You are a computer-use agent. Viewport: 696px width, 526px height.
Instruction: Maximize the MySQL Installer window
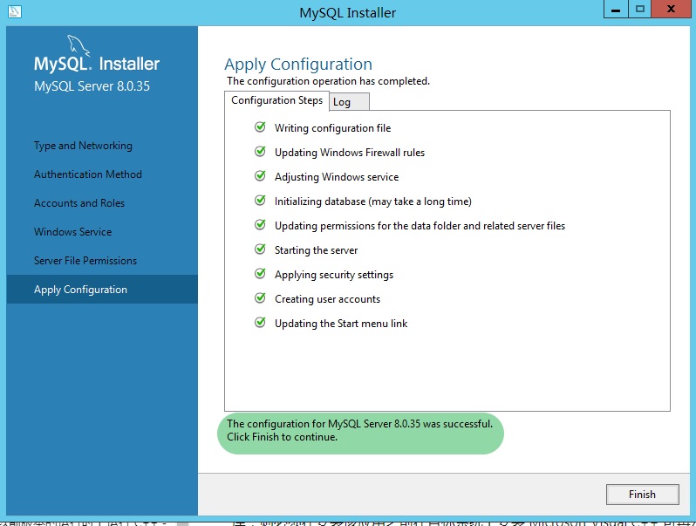[639, 10]
